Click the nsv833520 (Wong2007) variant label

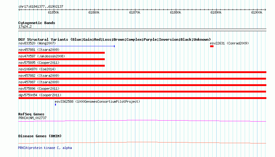pos(37,43)
